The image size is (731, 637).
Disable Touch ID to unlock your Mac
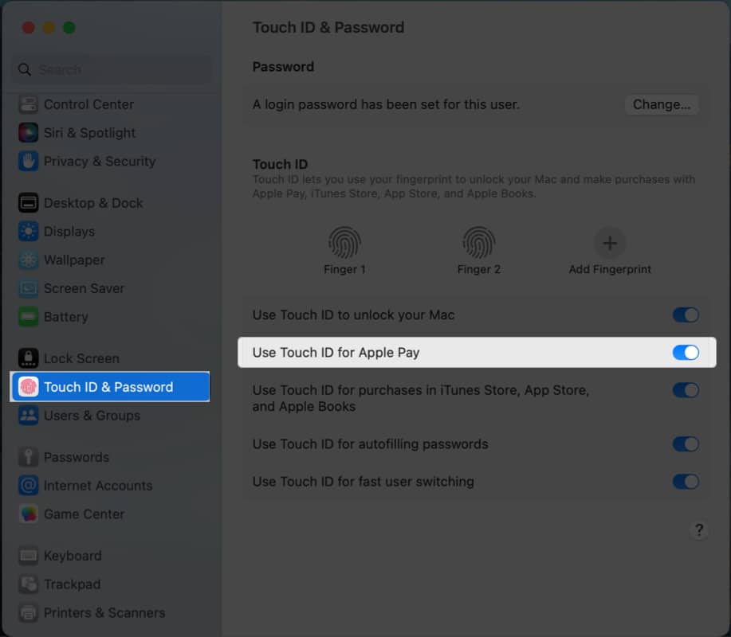(686, 315)
